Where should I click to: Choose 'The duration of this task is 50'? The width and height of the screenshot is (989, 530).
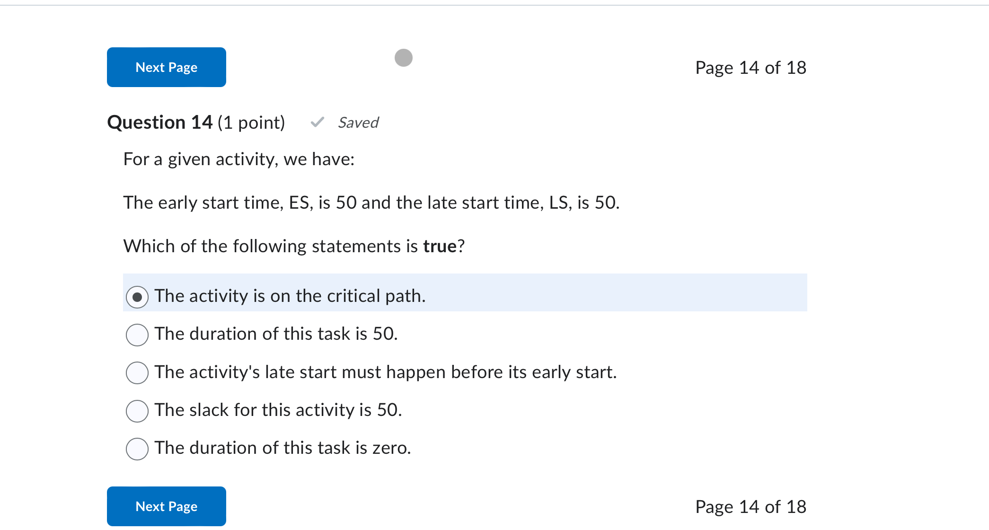pos(137,335)
